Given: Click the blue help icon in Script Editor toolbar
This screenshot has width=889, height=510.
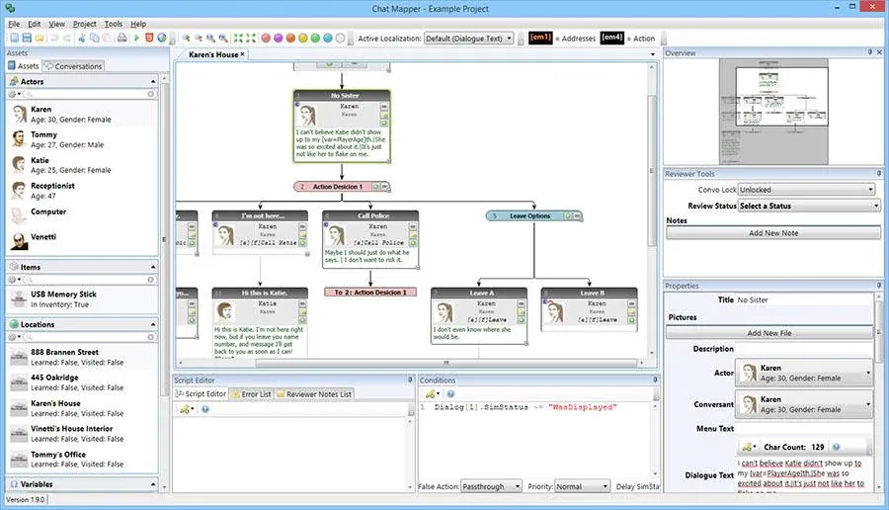Looking at the screenshot, I should (x=205, y=409).
